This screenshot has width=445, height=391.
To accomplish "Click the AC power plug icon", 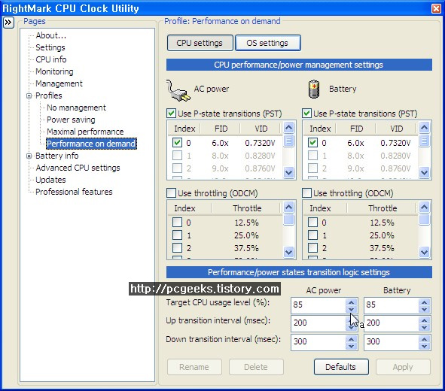I will (x=178, y=90).
